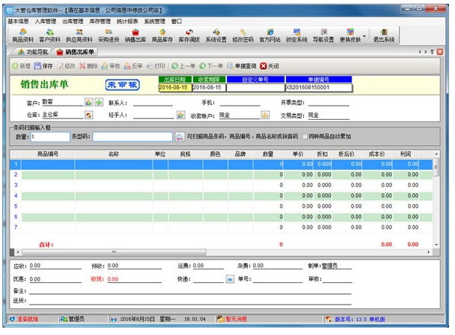The width and height of the screenshot is (455, 335).
Task: Switch to the 功能导航 tab
Action: pyautogui.click(x=33, y=52)
